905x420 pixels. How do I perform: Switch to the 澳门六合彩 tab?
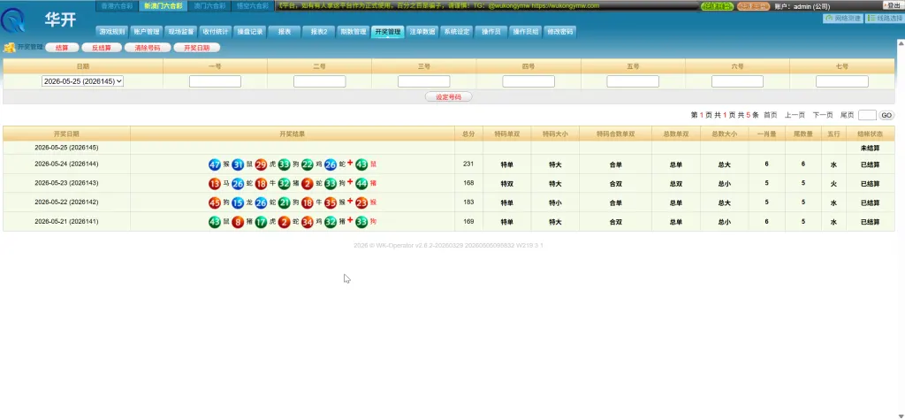coord(209,6)
